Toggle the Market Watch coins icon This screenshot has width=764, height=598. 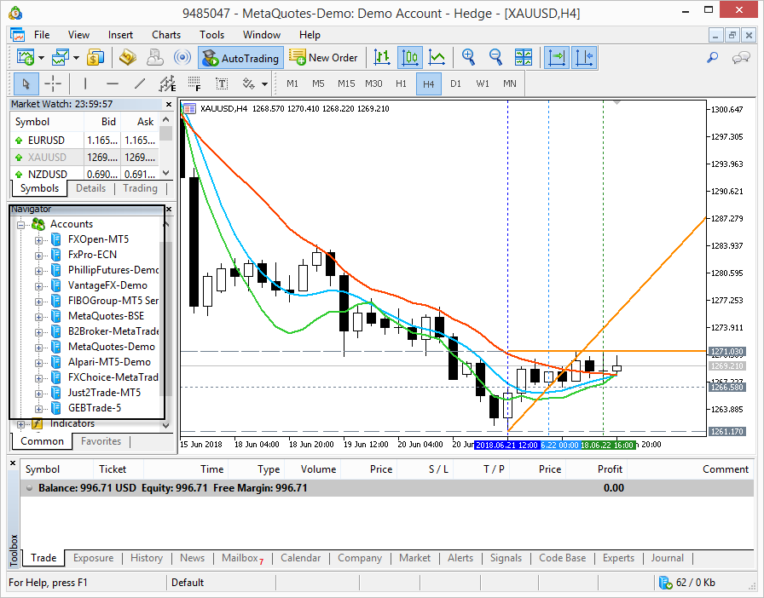click(95, 58)
